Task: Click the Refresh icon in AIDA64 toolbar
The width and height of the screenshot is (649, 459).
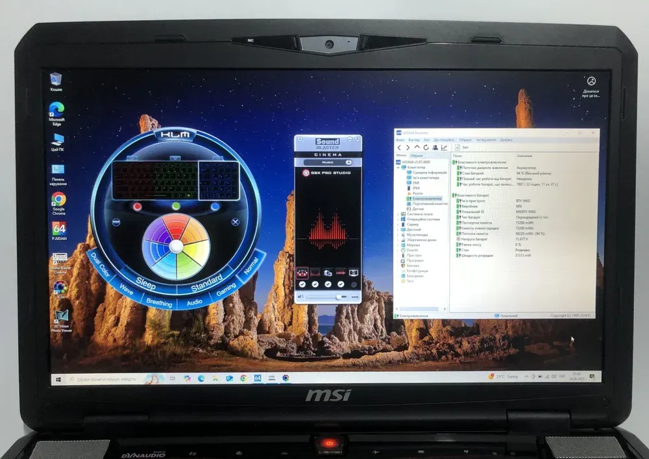Action: click(425, 147)
